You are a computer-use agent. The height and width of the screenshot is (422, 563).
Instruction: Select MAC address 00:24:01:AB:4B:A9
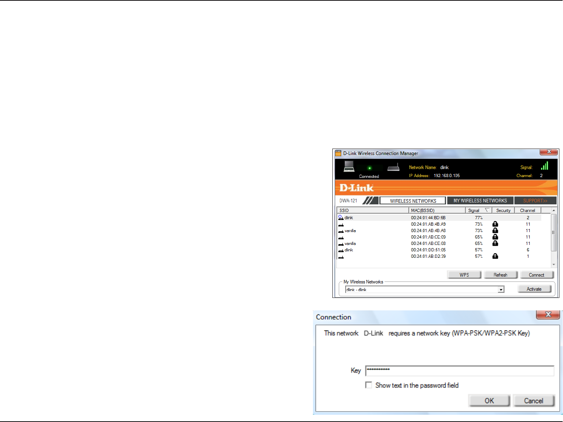[428, 224]
